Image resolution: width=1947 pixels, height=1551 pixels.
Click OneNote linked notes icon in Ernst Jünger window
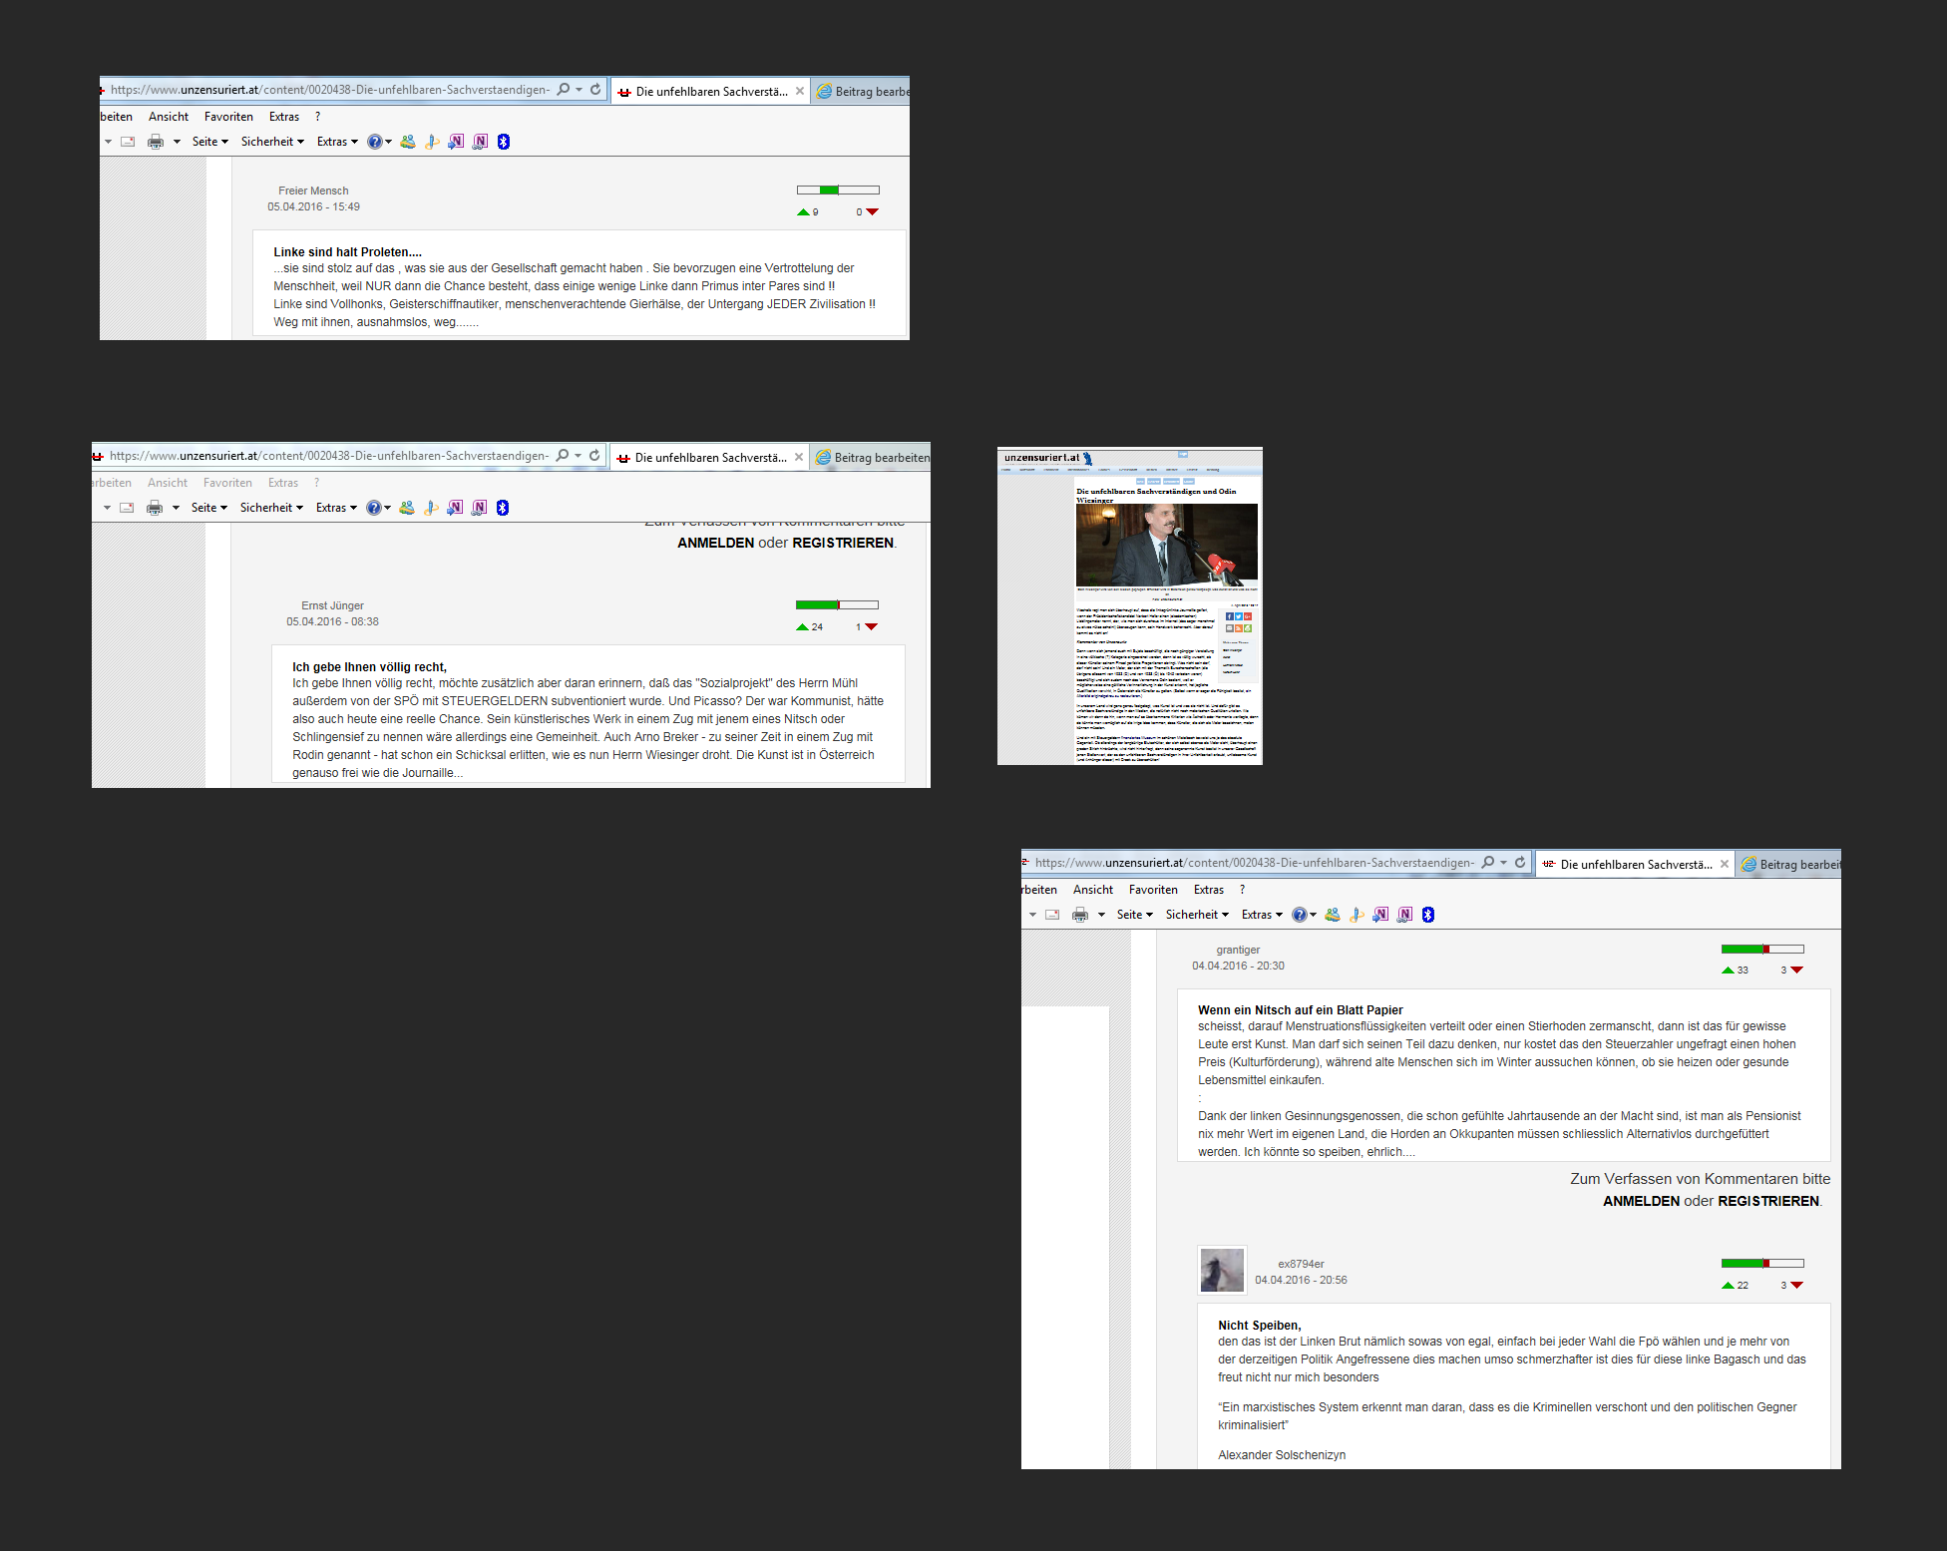click(479, 508)
